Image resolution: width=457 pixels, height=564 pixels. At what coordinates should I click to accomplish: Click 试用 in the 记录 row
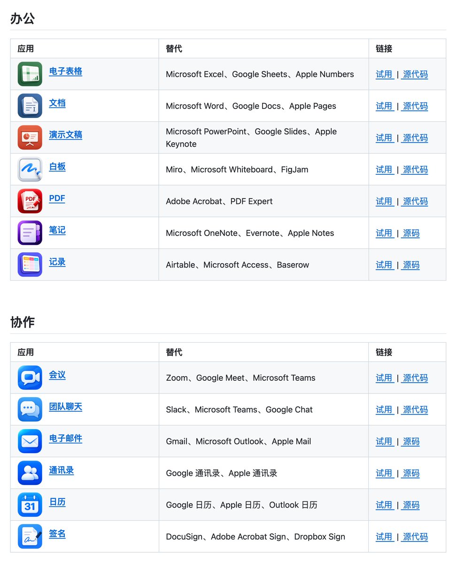pos(384,265)
